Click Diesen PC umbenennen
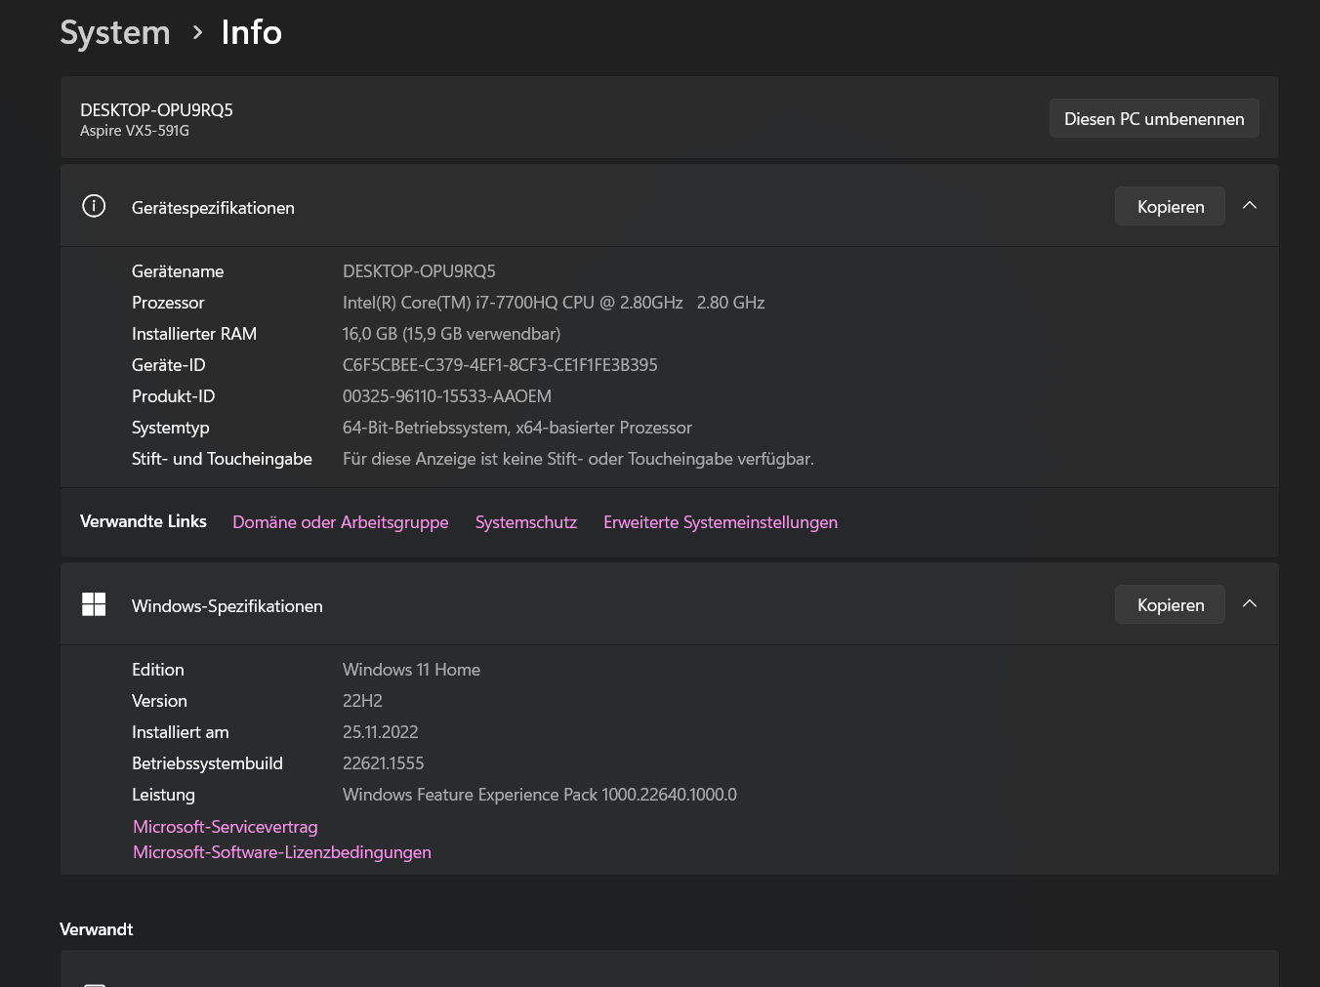 click(1153, 118)
